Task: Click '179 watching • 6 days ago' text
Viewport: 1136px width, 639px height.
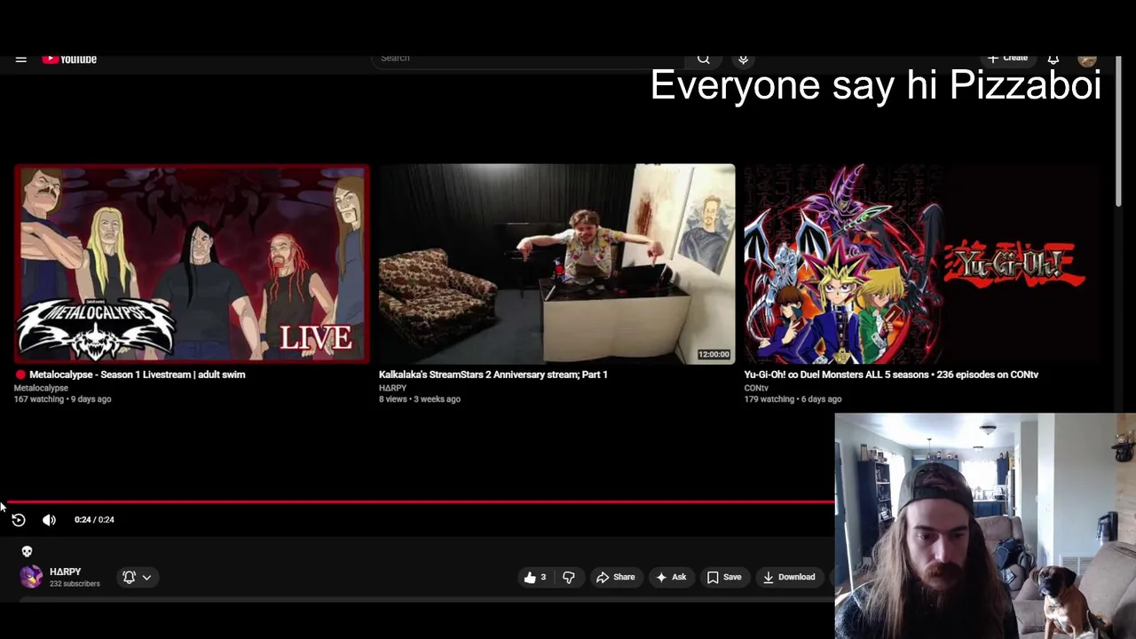Action: click(793, 399)
